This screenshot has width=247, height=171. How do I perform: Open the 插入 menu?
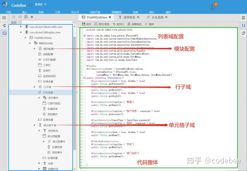[x=25, y=12]
